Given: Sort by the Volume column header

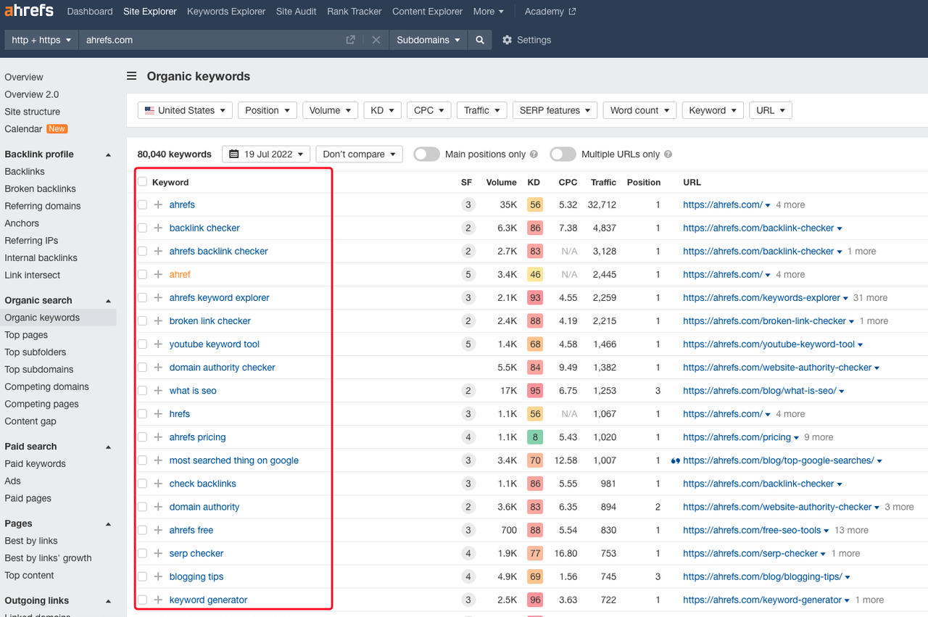Looking at the screenshot, I should coord(502,182).
